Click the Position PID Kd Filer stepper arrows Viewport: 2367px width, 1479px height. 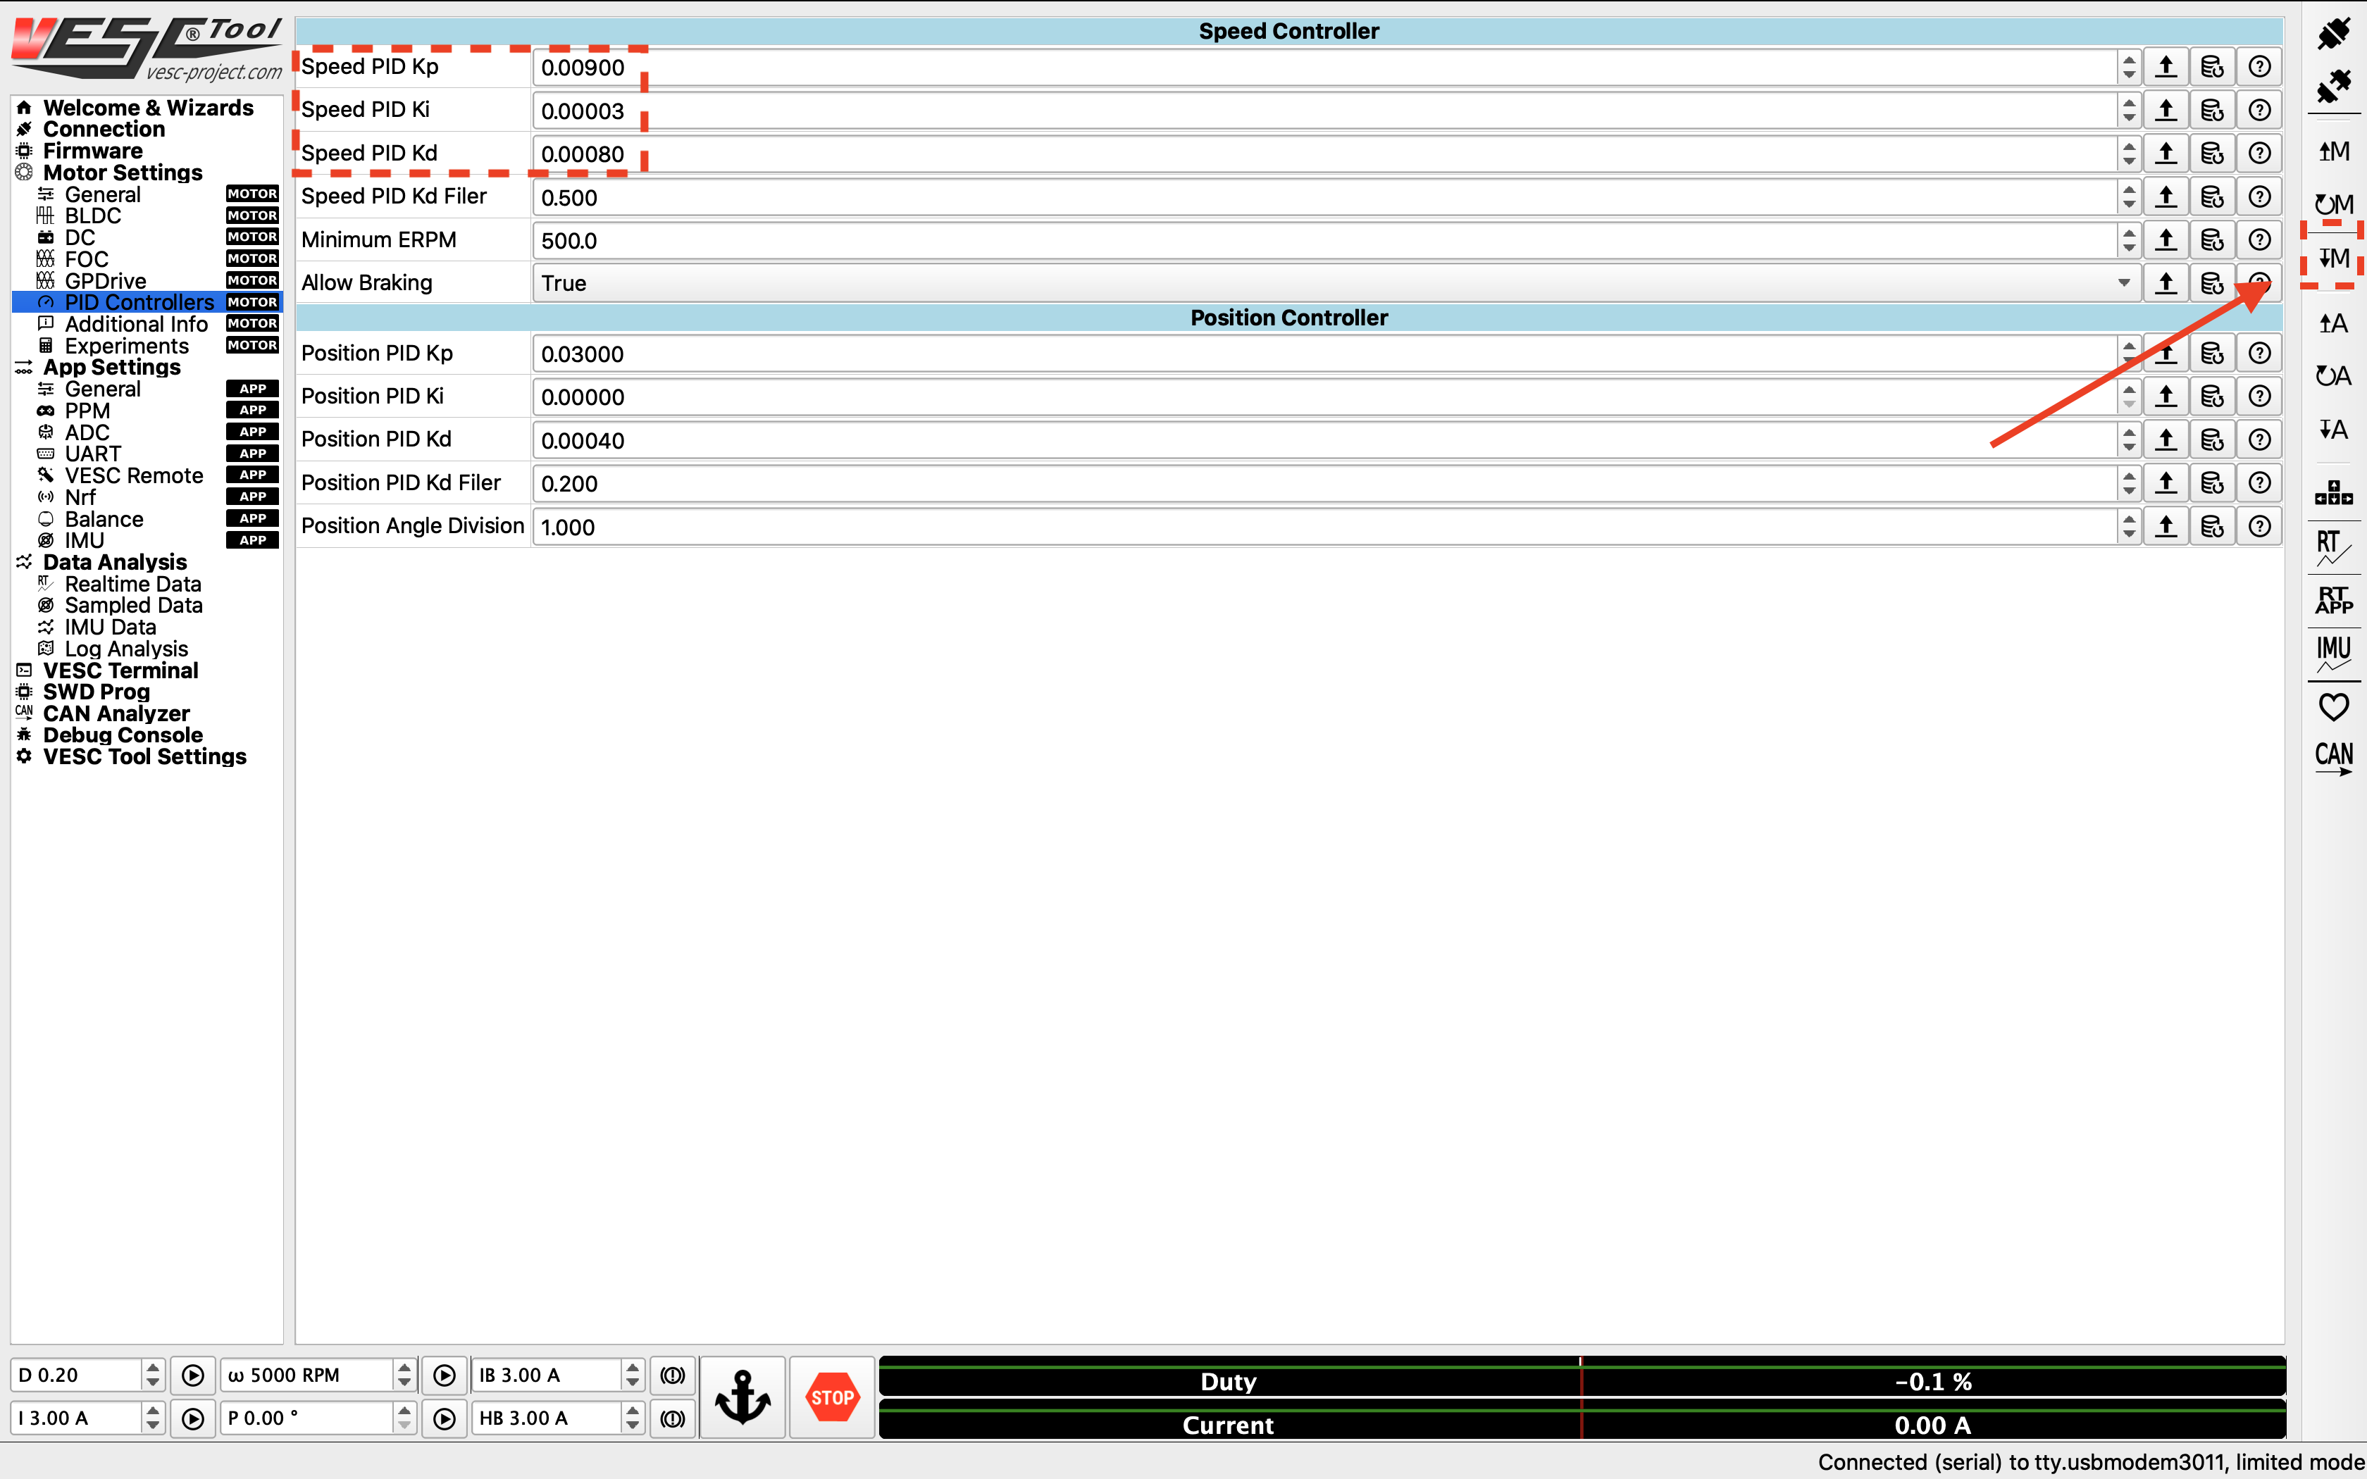pos(2130,483)
